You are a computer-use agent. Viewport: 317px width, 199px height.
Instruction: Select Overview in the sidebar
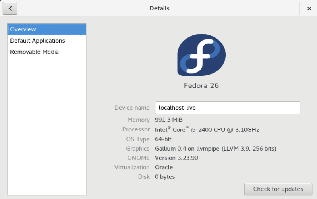click(46, 29)
